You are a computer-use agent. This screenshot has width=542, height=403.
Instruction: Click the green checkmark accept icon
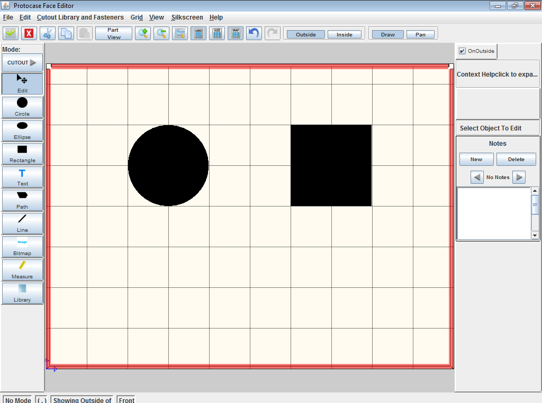pyautogui.click(x=11, y=33)
